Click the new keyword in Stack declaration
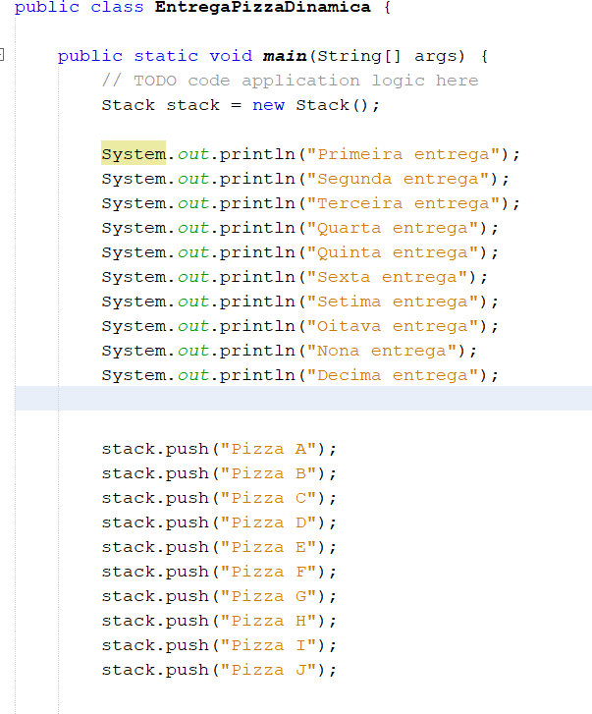Screen dimensions: 592x714 pos(268,105)
